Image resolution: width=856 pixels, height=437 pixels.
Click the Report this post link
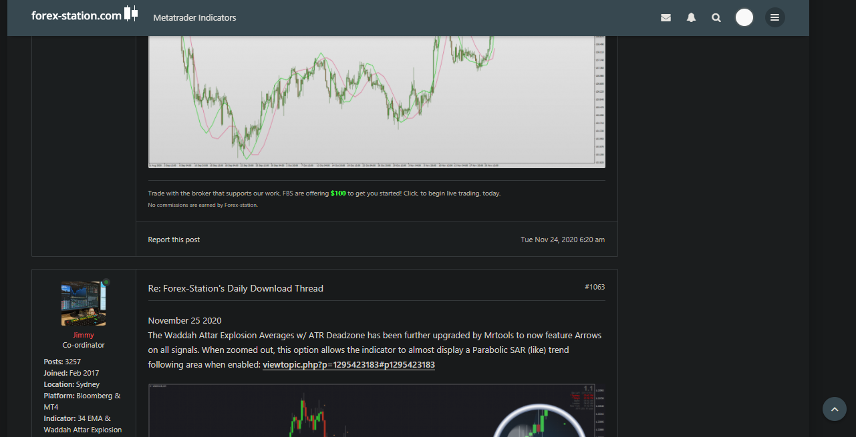click(x=174, y=240)
